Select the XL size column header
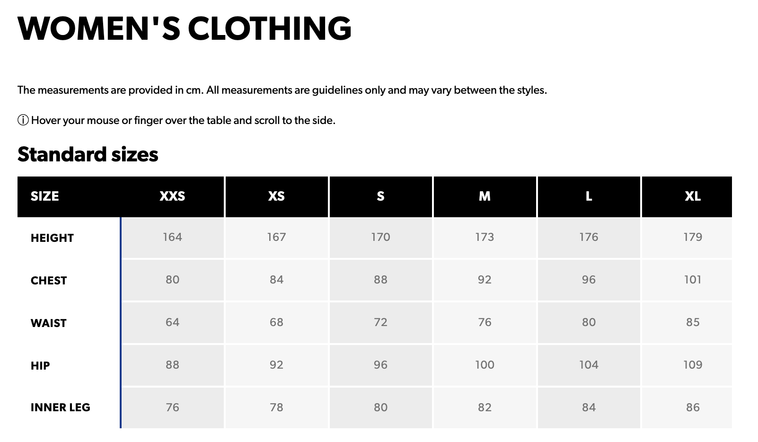 click(693, 196)
